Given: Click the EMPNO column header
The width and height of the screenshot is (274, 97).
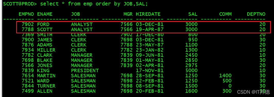Looking at the screenshot, I should [x=26, y=14].
